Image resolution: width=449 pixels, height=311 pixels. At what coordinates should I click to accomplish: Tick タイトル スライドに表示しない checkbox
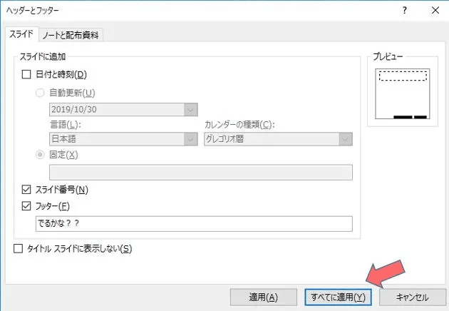(x=18, y=248)
